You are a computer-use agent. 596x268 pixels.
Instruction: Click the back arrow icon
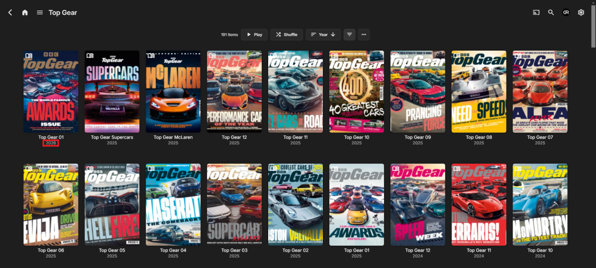pyautogui.click(x=10, y=12)
